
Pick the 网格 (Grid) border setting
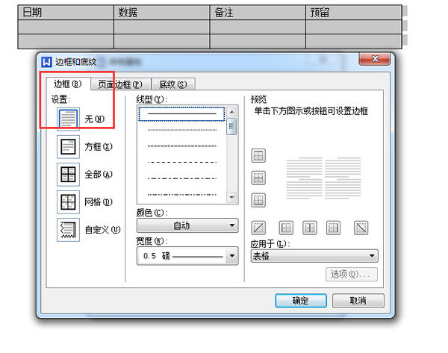(x=68, y=202)
